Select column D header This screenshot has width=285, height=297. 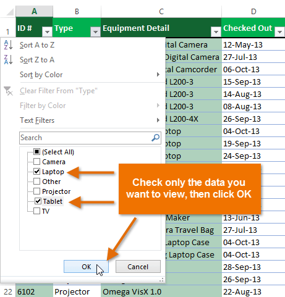[x=253, y=11]
